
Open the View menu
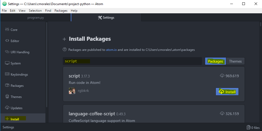click(x=22, y=10)
